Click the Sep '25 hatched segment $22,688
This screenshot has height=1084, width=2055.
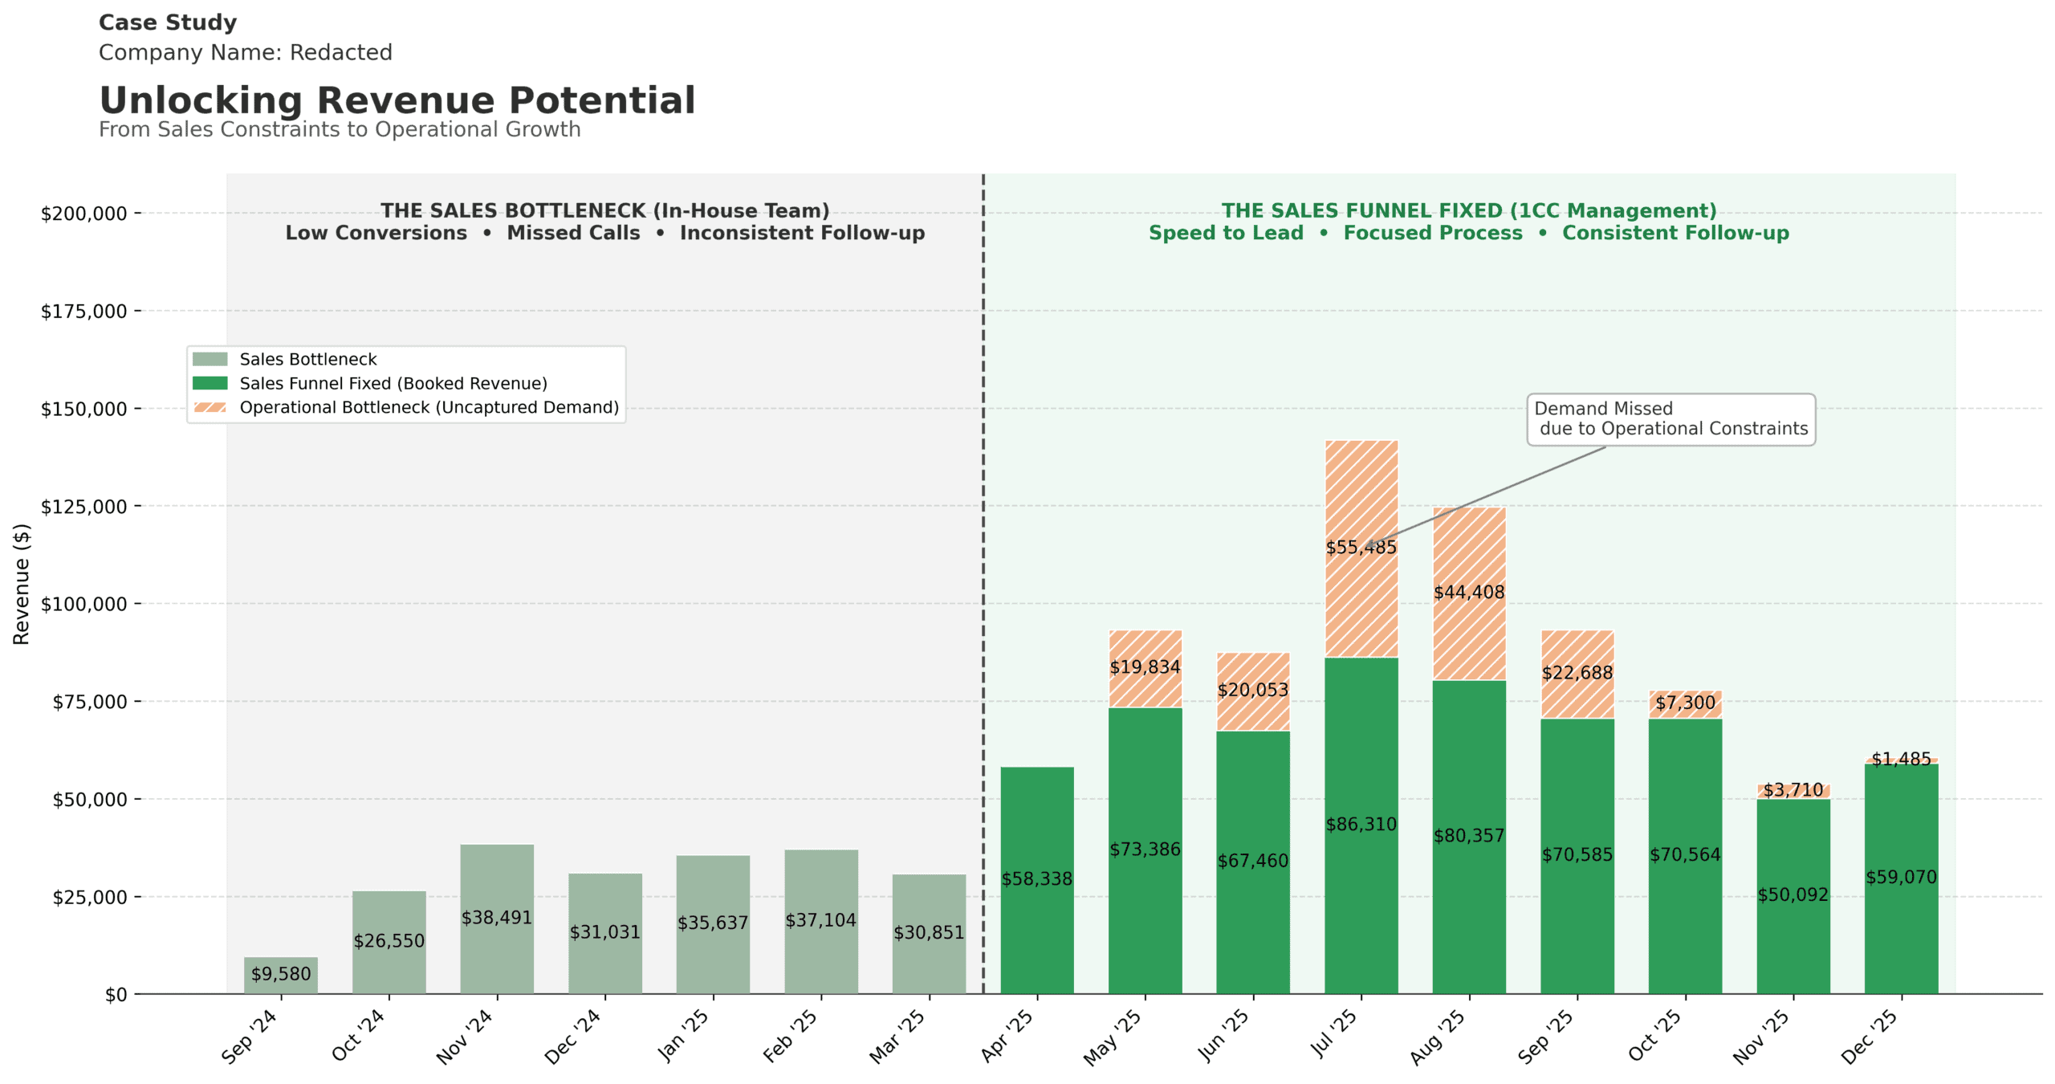(x=1577, y=674)
